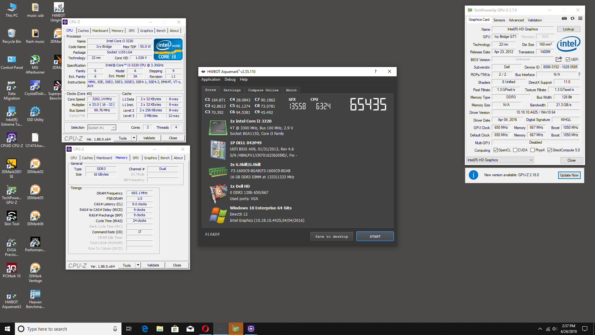Click Save to desktop button
This screenshot has height=335, width=595.
tap(332, 236)
